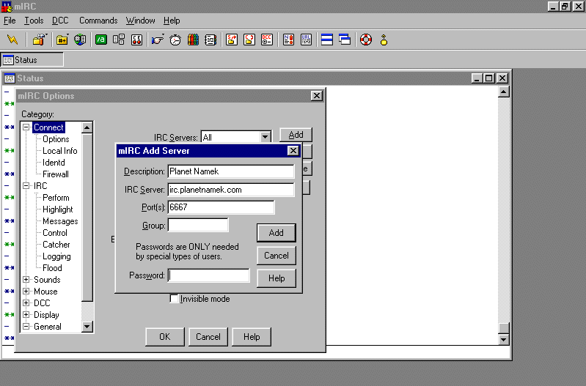Click the category tree scroll-up arrow
This screenshot has height=386, width=586.
coord(87,127)
